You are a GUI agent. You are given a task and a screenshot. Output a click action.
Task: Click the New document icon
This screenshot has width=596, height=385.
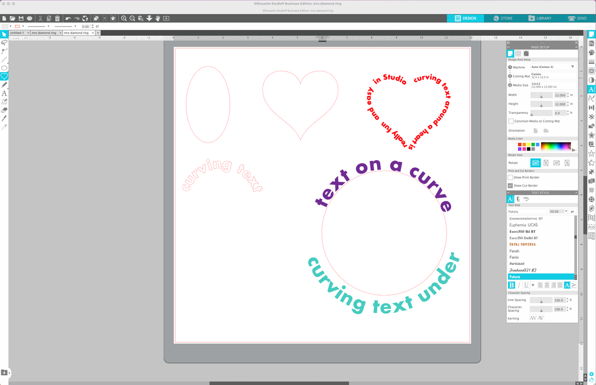click(x=4, y=18)
